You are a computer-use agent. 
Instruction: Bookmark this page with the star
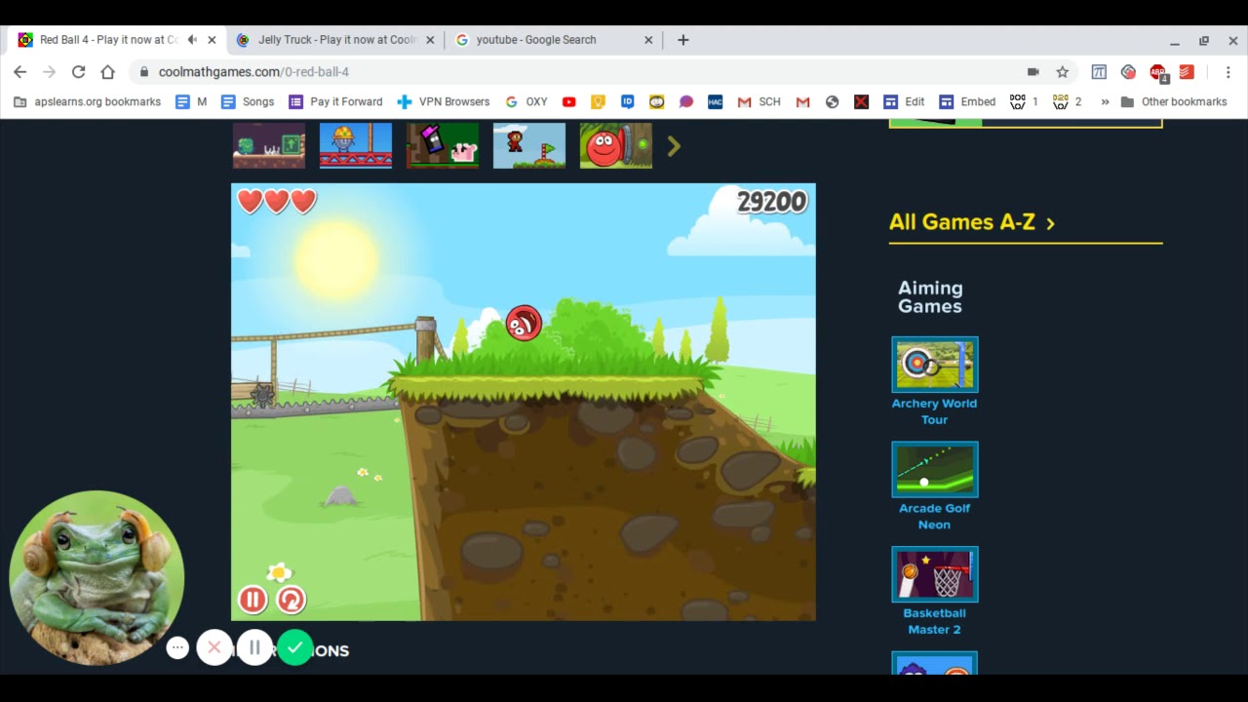pyautogui.click(x=1062, y=71)
